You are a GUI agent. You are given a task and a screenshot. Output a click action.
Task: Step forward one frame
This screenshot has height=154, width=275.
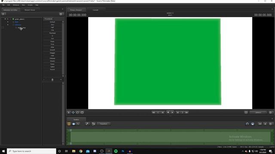tap(177, 113)
